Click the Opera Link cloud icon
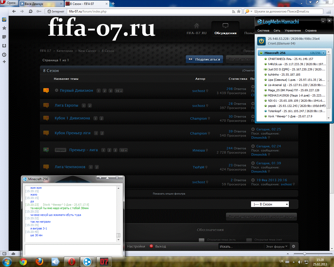Image resolution: width=334 pixels, height=267 pixels. point(13,254)
